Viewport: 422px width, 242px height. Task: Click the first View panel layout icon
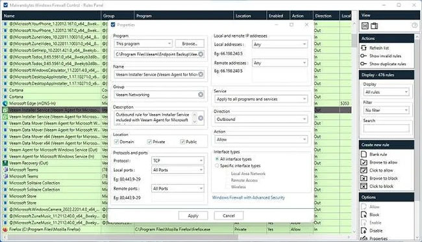pyautogui.click(x=365, y=25)
